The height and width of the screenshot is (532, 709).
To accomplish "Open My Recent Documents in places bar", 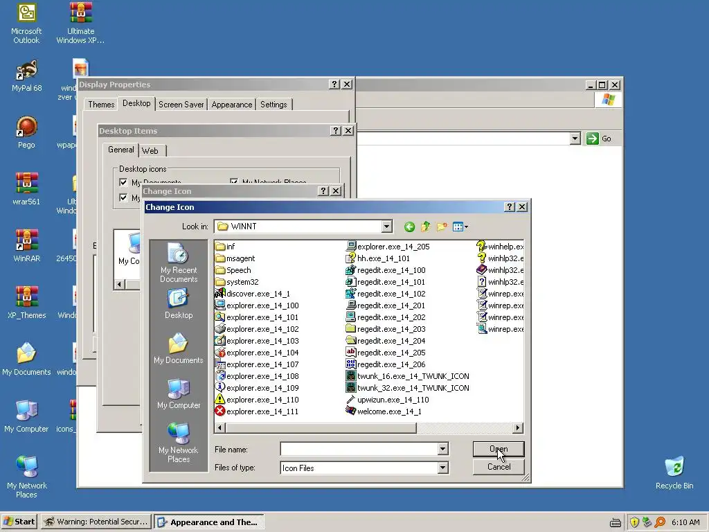I will coord(179,263).
